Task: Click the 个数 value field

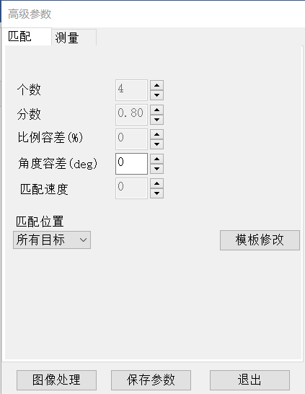Action: pyautogui.click(x=131, y=90)
